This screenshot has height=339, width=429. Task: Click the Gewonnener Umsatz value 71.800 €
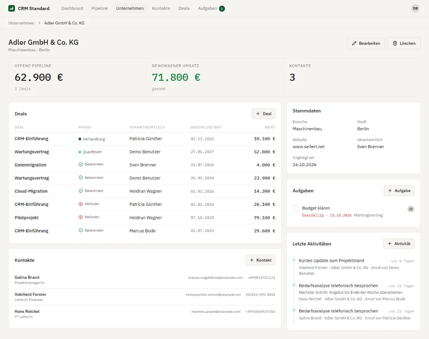click(176, 77)
